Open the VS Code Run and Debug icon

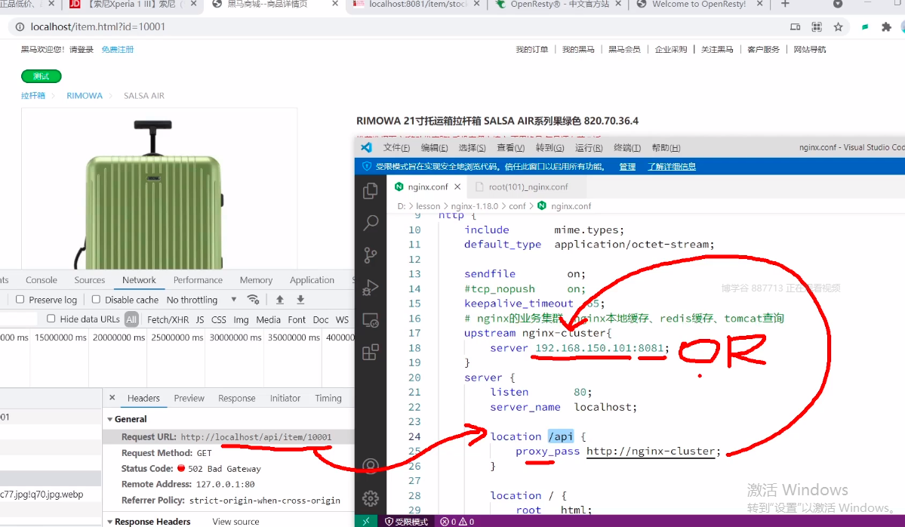[371, 288]
